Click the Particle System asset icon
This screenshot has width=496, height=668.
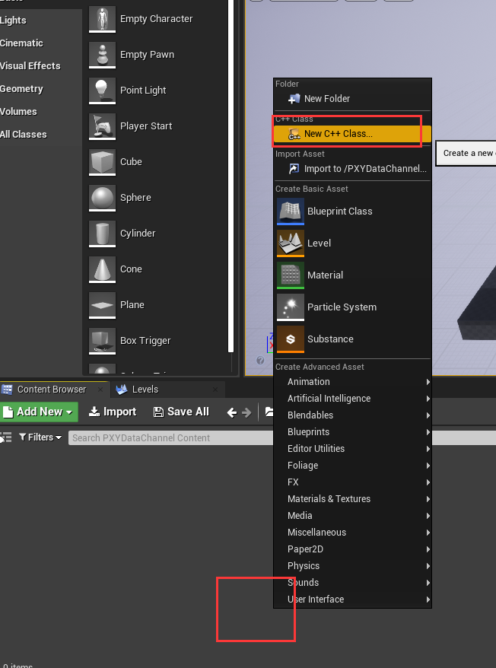tap(291, 307)
